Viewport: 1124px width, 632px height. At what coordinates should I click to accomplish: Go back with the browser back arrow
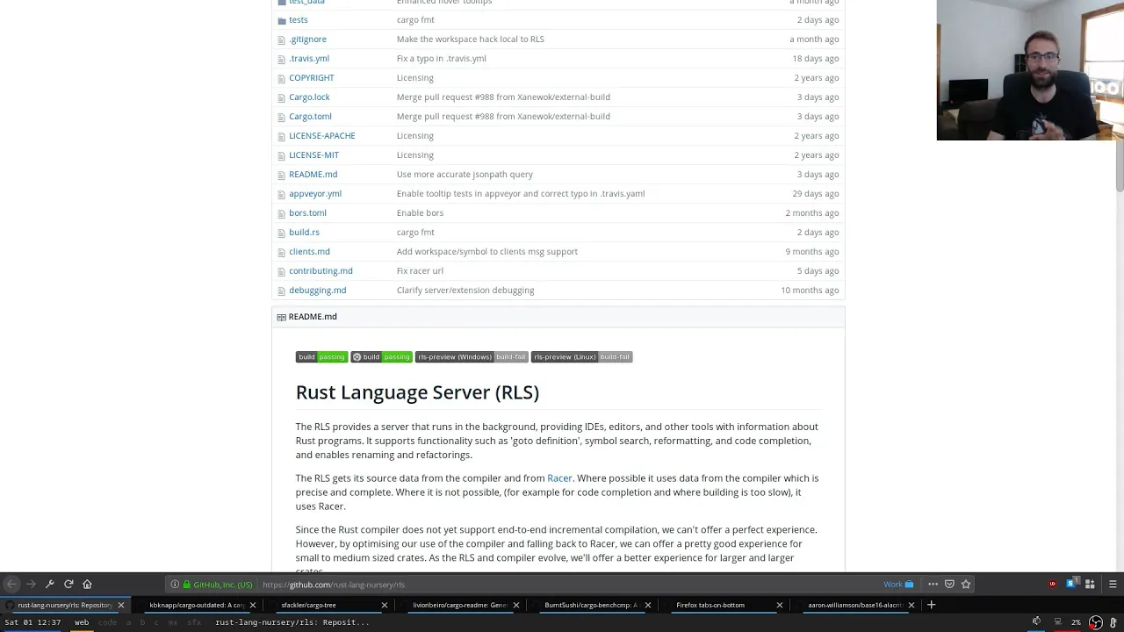coord(11,584)
